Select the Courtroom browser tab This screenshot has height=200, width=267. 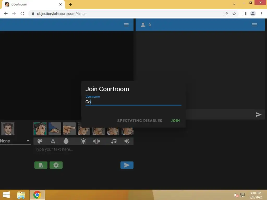[33, 4]
